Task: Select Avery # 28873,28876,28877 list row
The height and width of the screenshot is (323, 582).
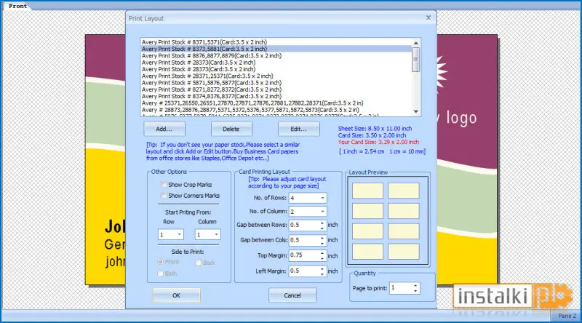Action: 276,110
